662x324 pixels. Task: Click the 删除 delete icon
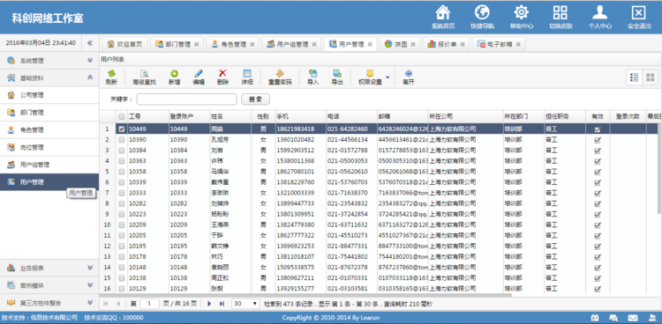point(222,73)
